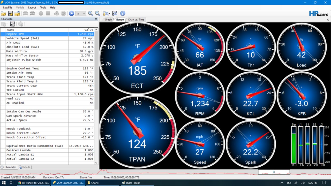Click the save channels config icon

pyautogui.click(x=12, y=24)
